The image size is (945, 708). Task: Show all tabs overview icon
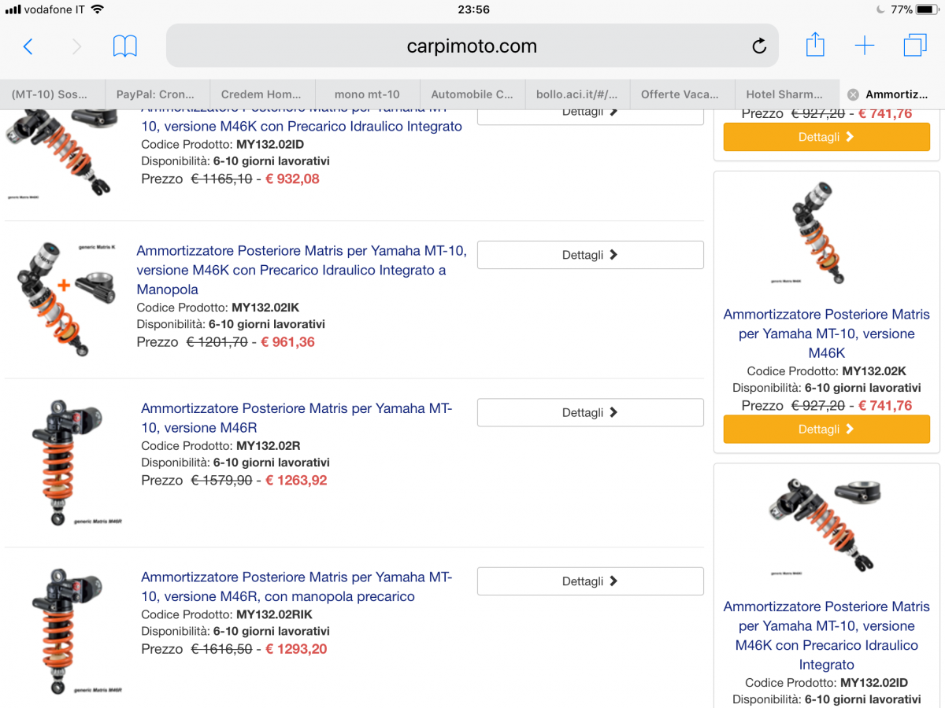coord(915,46)
